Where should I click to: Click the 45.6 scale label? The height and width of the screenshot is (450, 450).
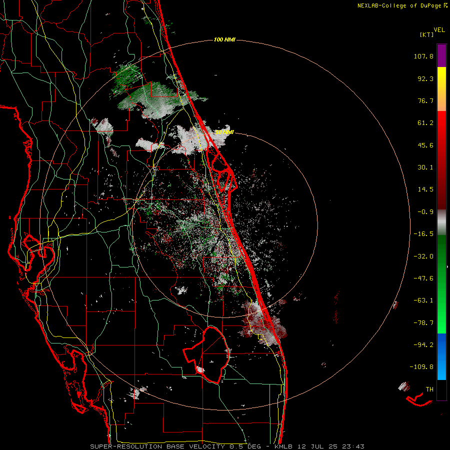point(425,145)
